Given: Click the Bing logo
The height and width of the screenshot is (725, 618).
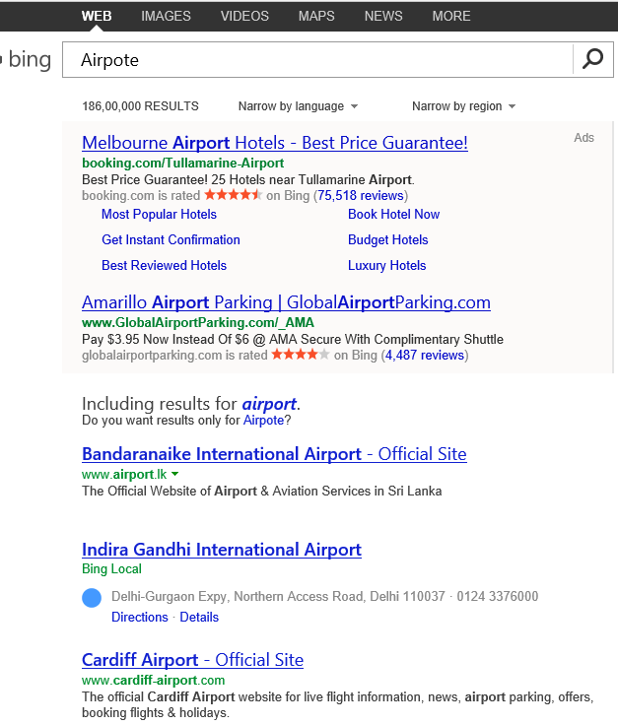Looking at the screenshot, I should coord(28,59).
